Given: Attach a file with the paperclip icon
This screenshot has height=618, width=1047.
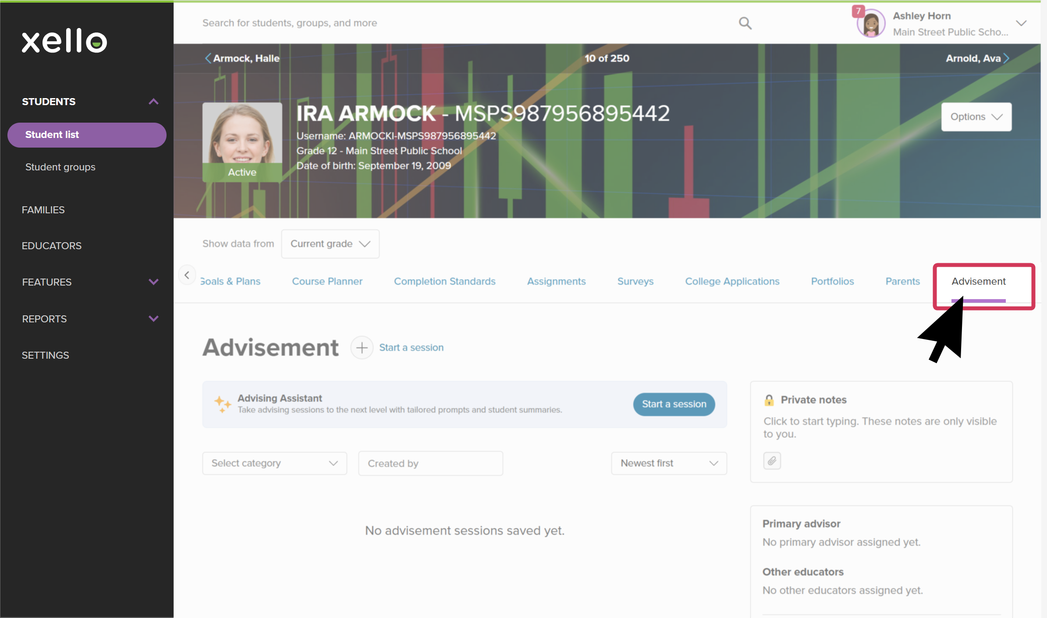Looking at the screenshot, I should [x=772, y=461].
